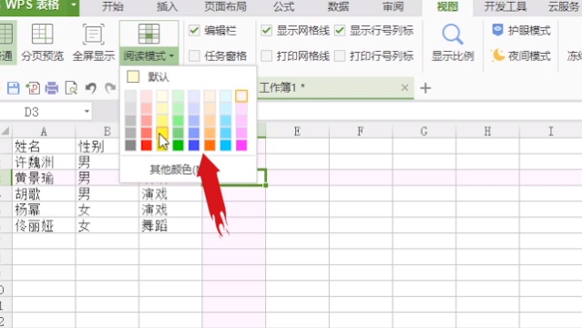Check the 打印行号列标 option

click(x=340, y=56)
